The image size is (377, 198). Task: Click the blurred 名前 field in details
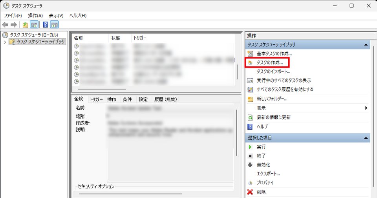pos(170,108)
